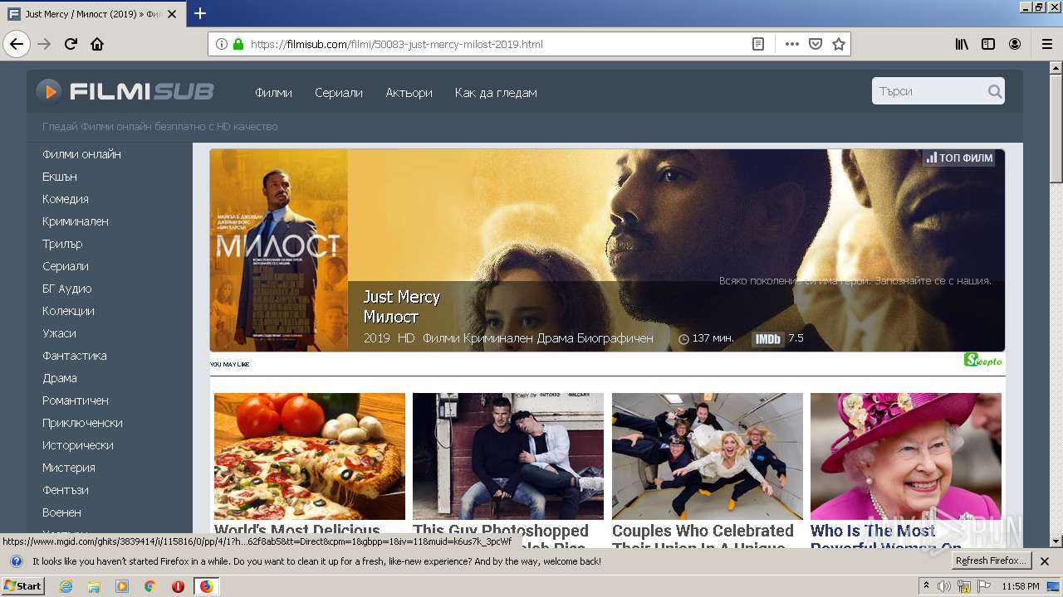Screen dimensions: 1063x597
Task: Open Internet Explorer from taskbar
Action: 66,586
